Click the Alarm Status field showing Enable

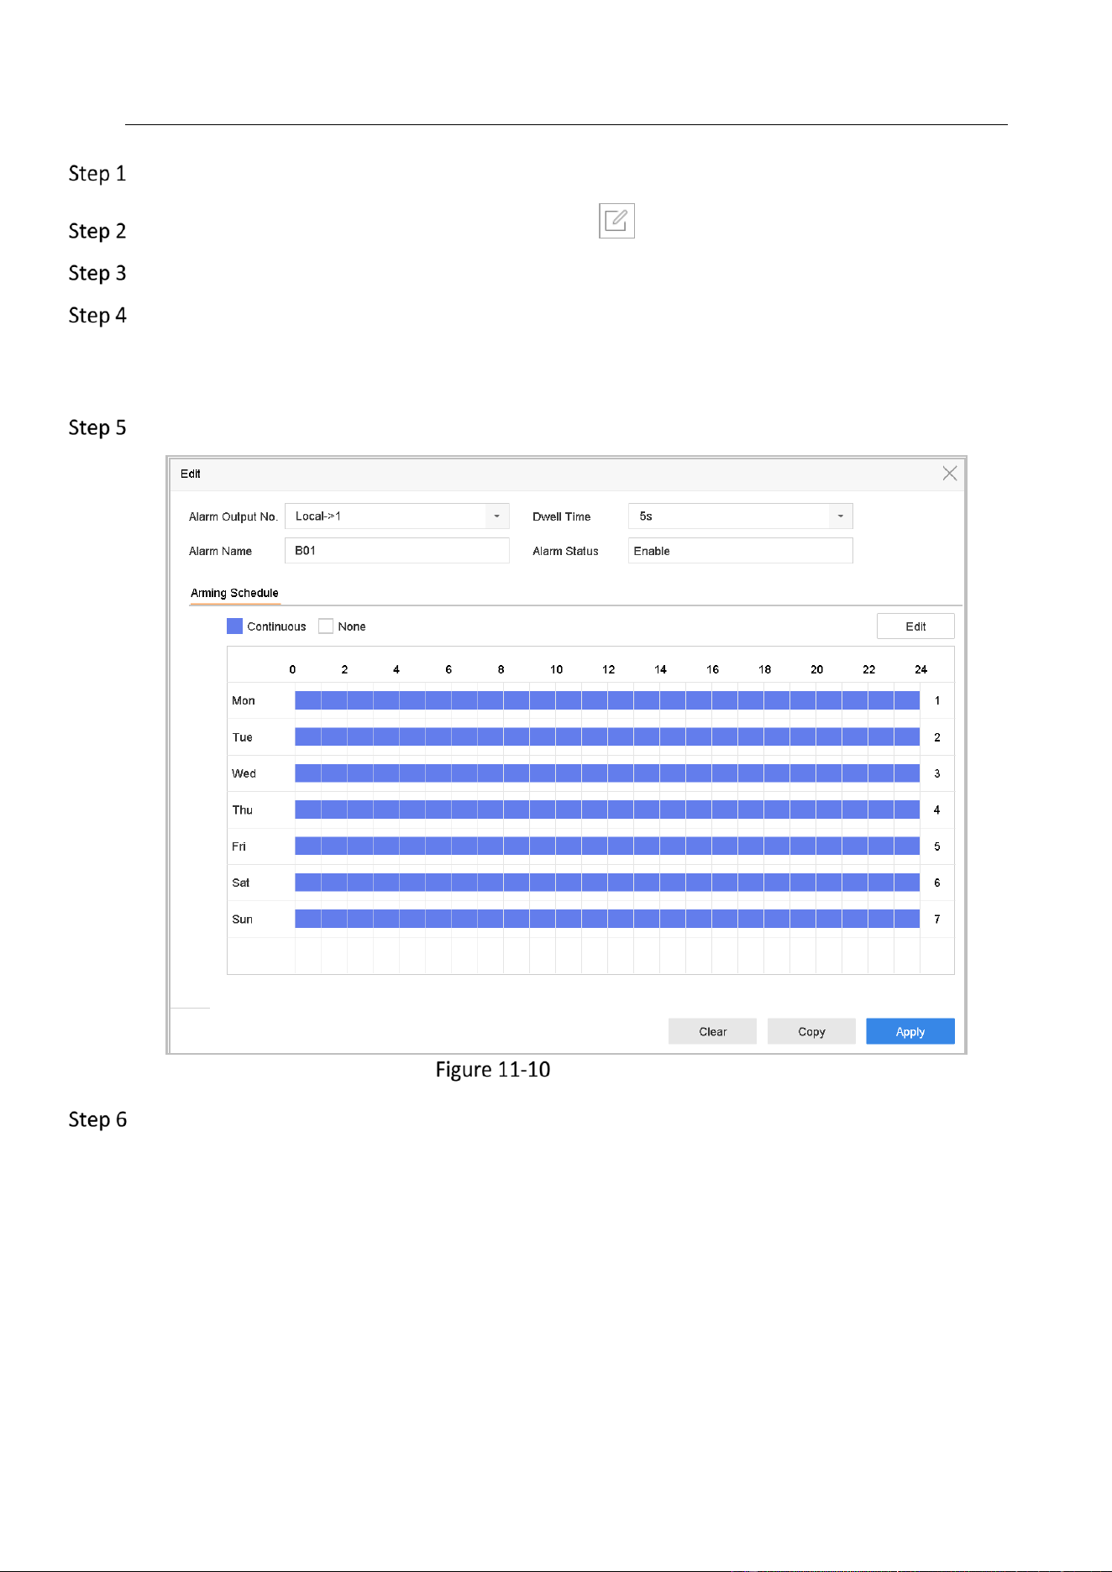[740, 551]
